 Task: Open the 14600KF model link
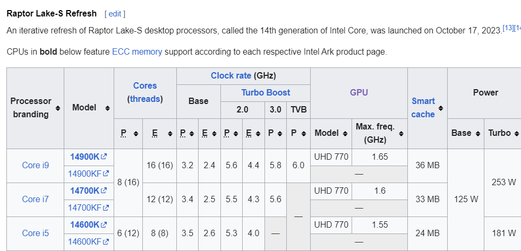point(85,241)
